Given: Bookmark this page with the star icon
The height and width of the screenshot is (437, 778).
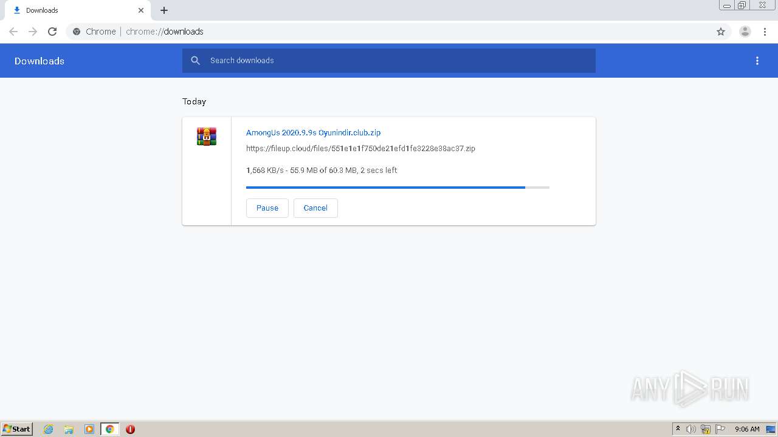Looking at the screenshot, I should [721, 32].
